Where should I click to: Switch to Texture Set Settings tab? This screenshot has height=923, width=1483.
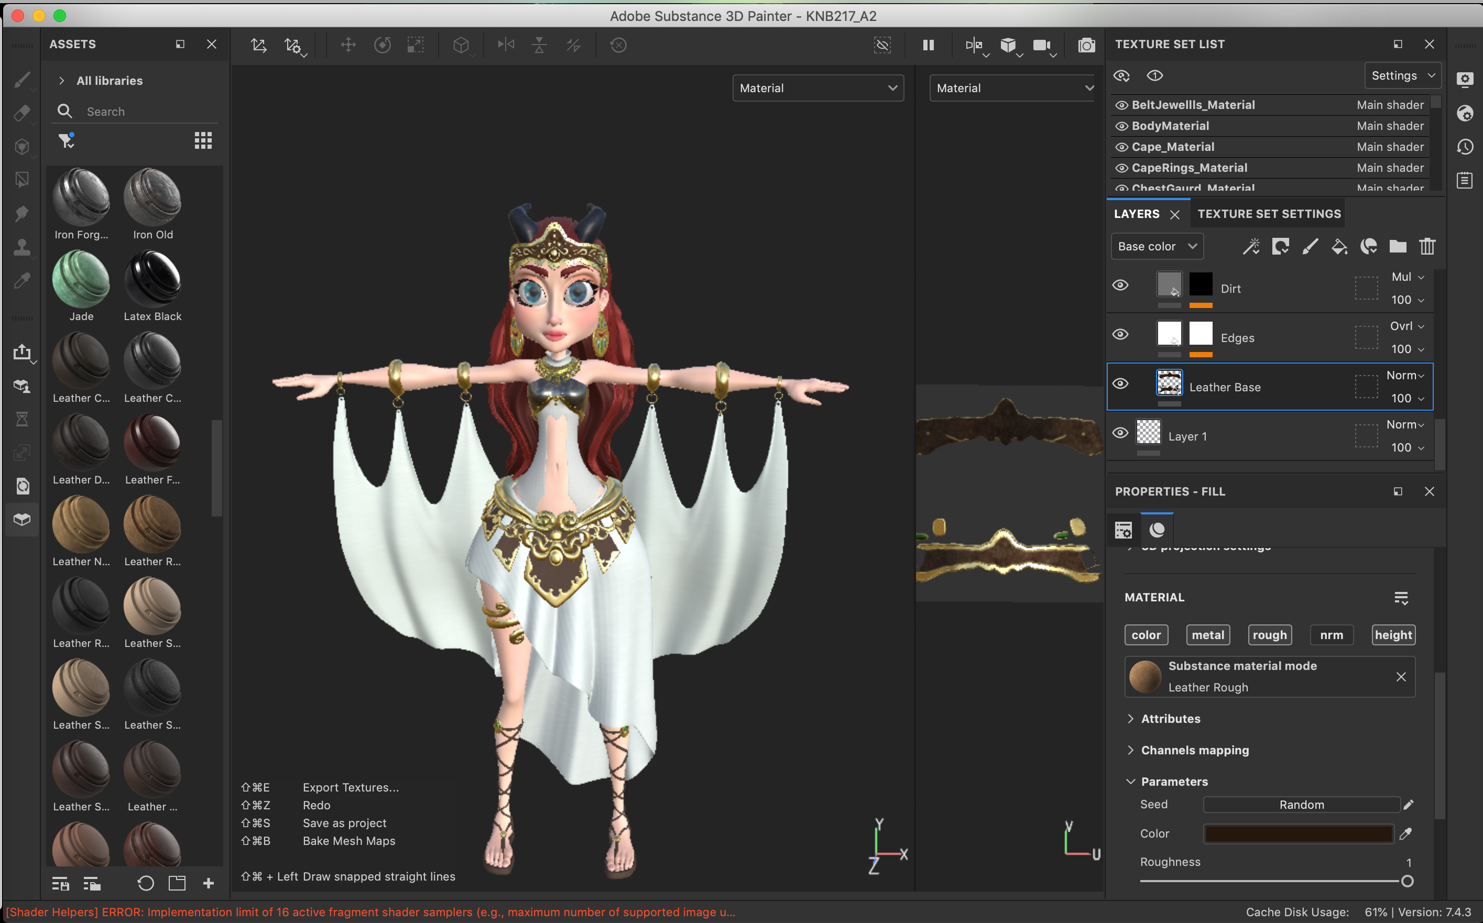pyautogui.click(x=1269, y=214)
